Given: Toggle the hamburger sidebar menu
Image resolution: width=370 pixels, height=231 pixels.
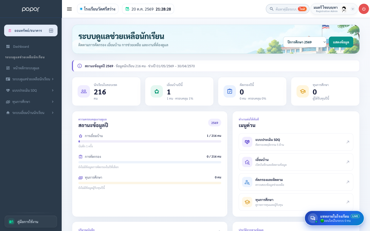Looking at the screenshot, I should (x=69, y=9).
